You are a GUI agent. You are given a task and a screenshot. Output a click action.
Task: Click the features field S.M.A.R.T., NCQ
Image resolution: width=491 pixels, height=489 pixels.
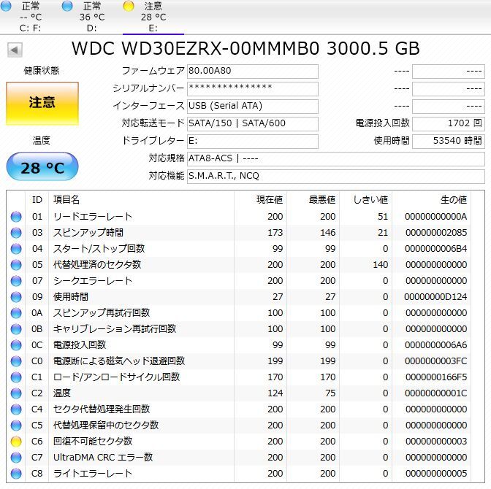click(x=335, y=177)
